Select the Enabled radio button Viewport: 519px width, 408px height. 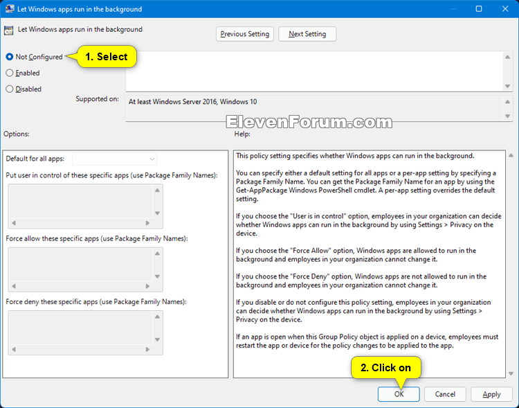coord(10,73)
